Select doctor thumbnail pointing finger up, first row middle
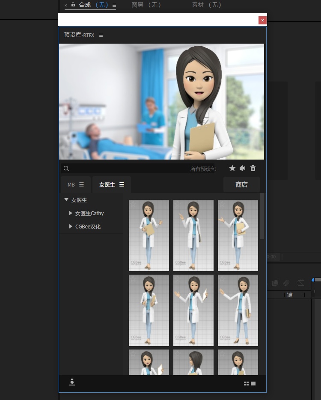 pos(193,235)
